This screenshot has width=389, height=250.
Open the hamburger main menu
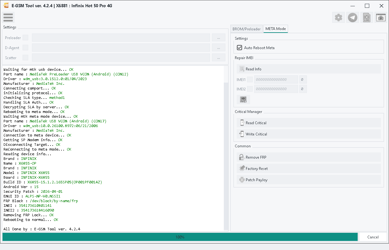pyautogui.click(x=8, y=18)
